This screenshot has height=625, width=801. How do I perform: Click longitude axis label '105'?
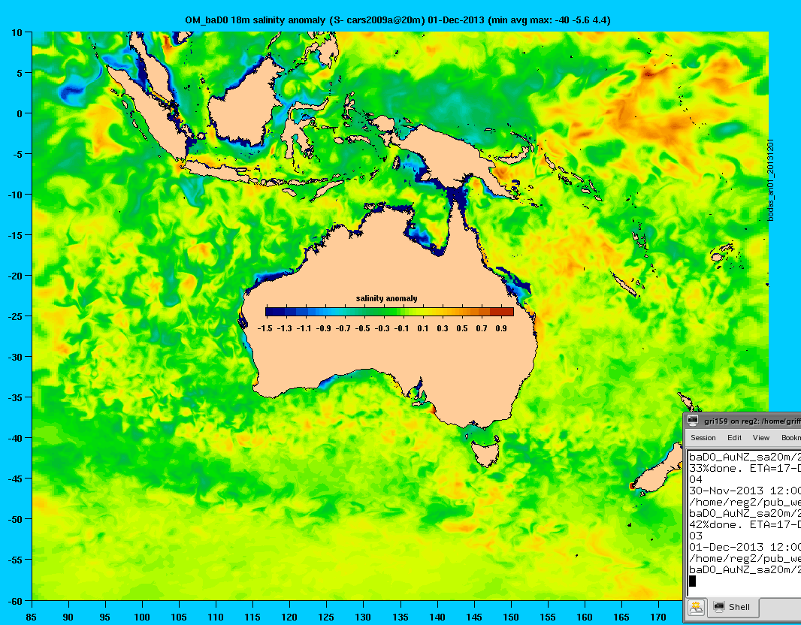[179, 617]
